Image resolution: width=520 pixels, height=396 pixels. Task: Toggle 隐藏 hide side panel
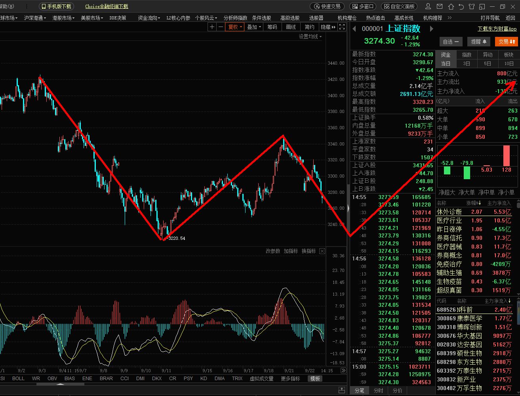click(x=328, y=27)
